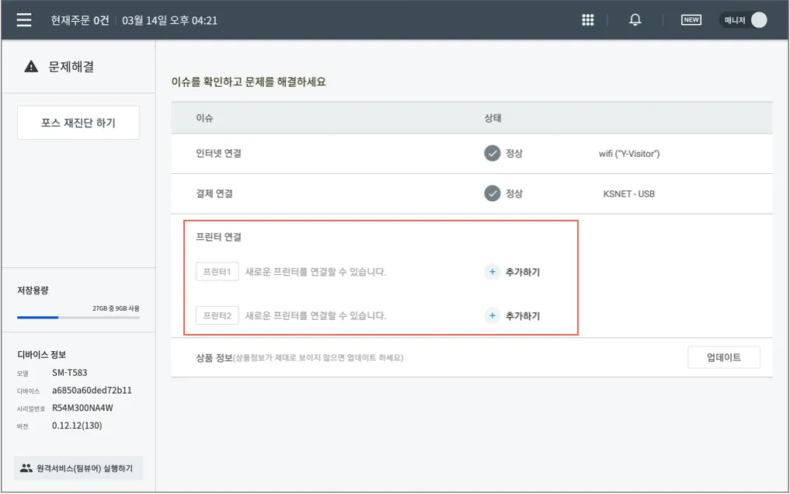Click the date 03월 14일 오후 04:21

tap(170, 21)
